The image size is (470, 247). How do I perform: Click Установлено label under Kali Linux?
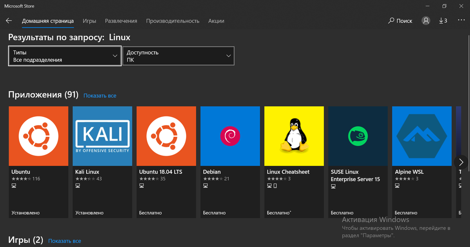(x=89, y=213)
